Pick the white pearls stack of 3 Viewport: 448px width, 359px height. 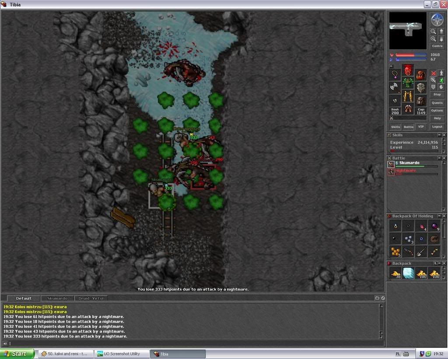409,239
